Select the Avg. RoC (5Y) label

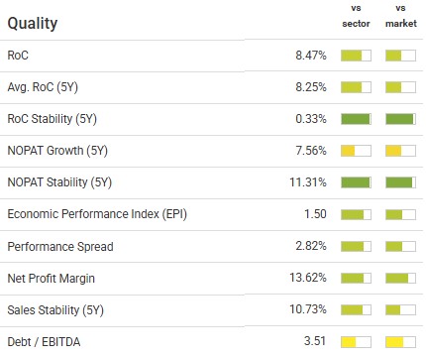pos(43,87)
